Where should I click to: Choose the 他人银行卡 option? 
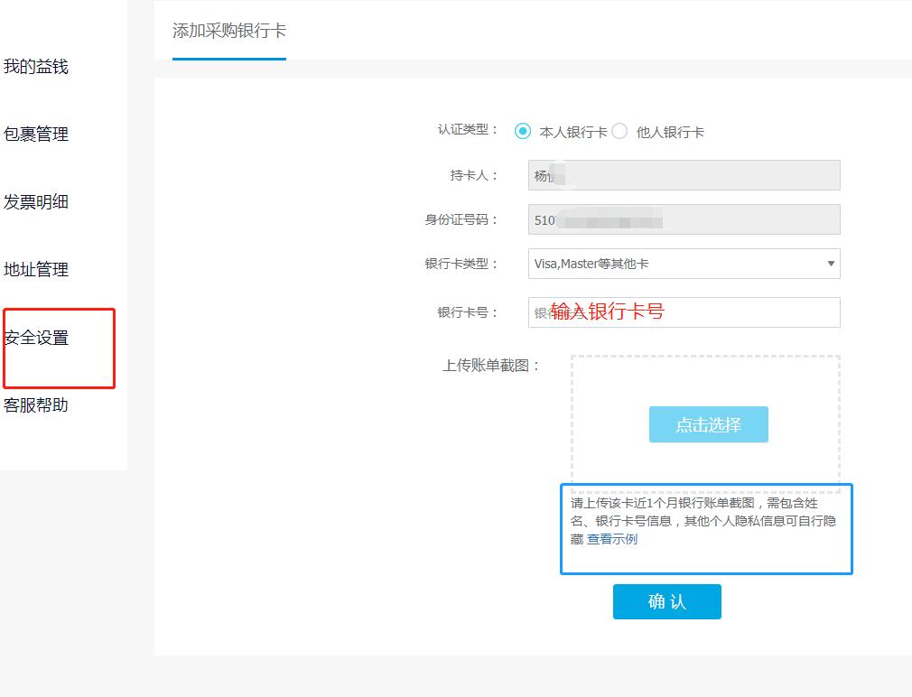(x=620, y=131)
